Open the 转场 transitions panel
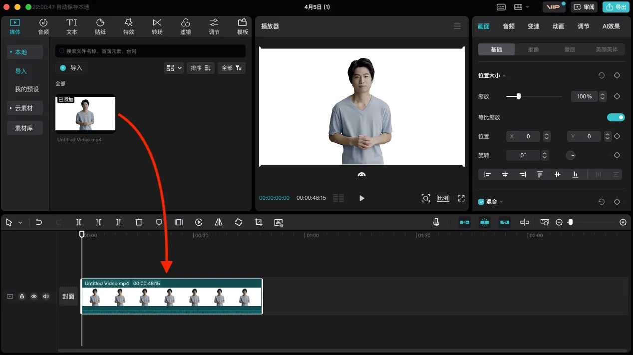 [157, 26]
